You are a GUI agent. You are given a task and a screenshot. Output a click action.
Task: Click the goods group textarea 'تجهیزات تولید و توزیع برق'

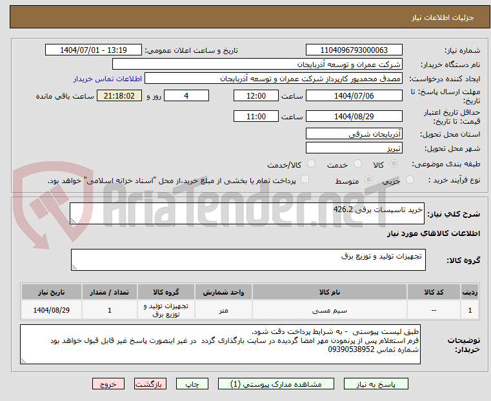[248, 260]
